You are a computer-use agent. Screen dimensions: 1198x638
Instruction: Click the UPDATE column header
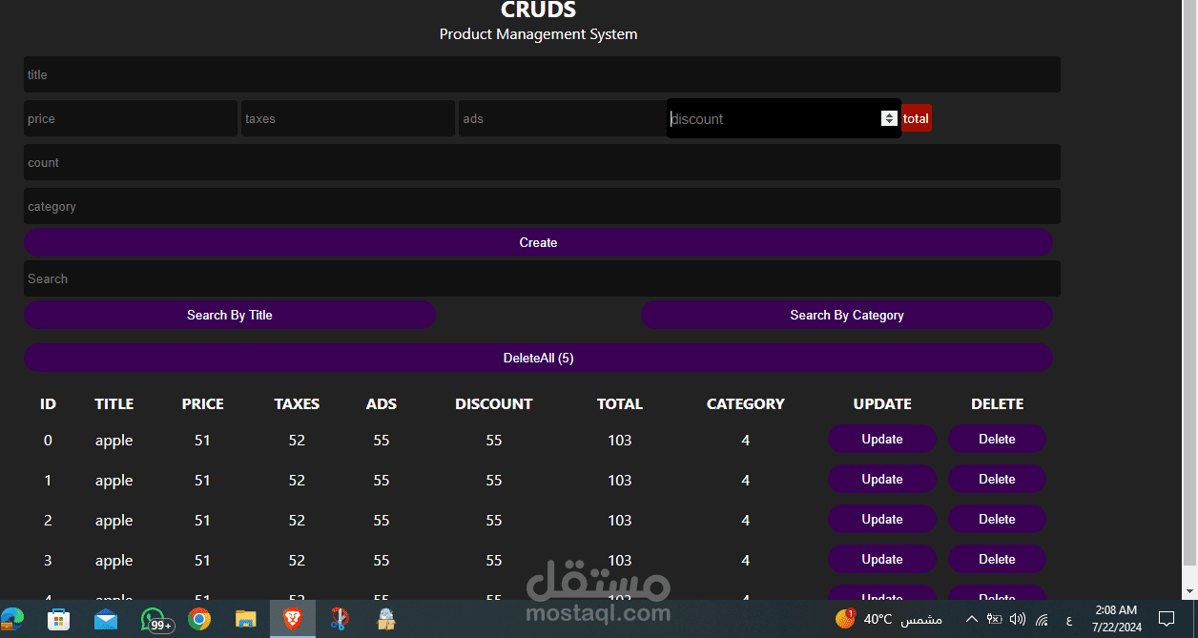[x=882, y=404]
